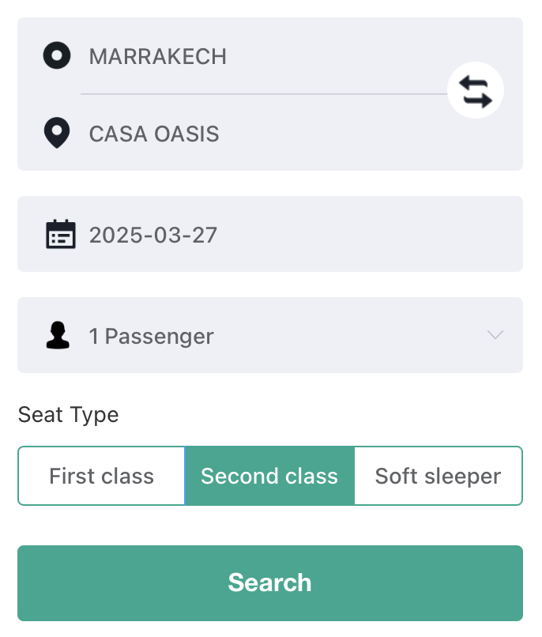The width and height of the screenshot is (542, 637).
Task: Pick the Soft sleeper seat type
Action: [x=438, y=476]
